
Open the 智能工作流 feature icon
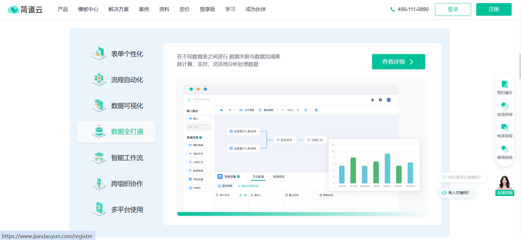point(99,158)
